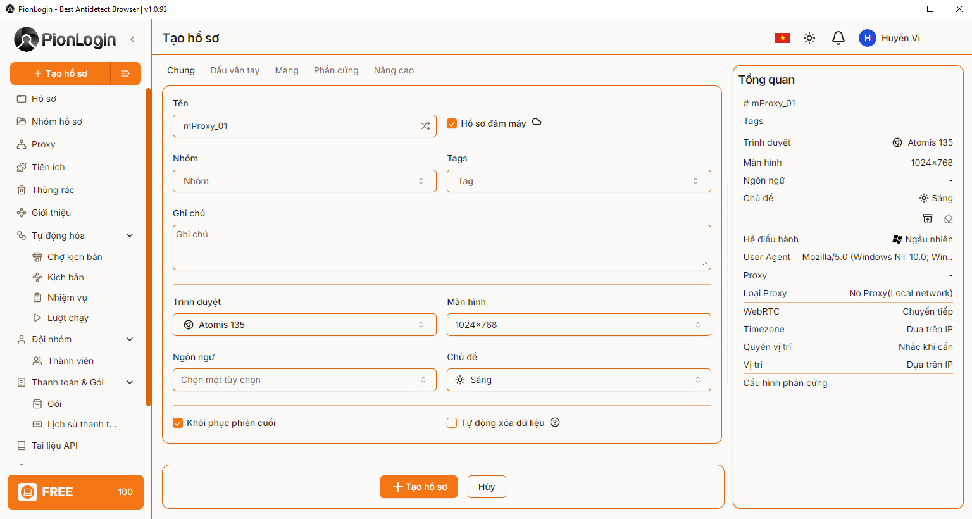Click the Ghi chú text area

(442, 247)
